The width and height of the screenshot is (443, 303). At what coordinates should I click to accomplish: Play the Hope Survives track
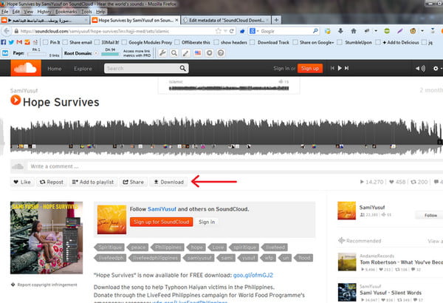tap(16, 102)
